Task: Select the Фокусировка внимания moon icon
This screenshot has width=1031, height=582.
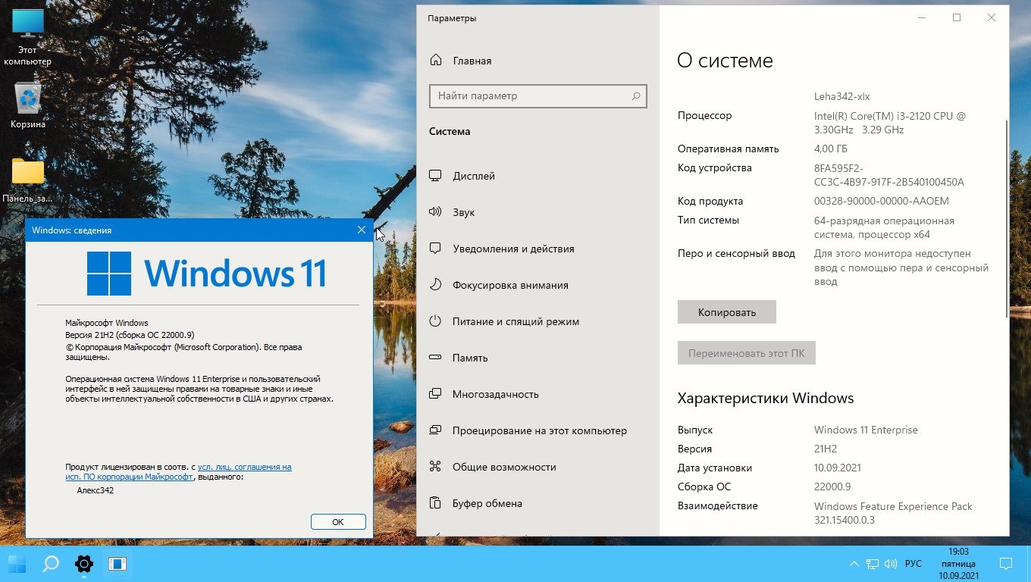Action: [435, 285]
